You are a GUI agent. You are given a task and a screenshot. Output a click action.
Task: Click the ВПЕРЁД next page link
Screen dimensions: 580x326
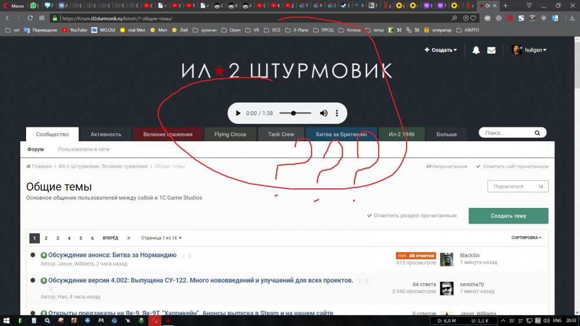click(x=110, y=238)
